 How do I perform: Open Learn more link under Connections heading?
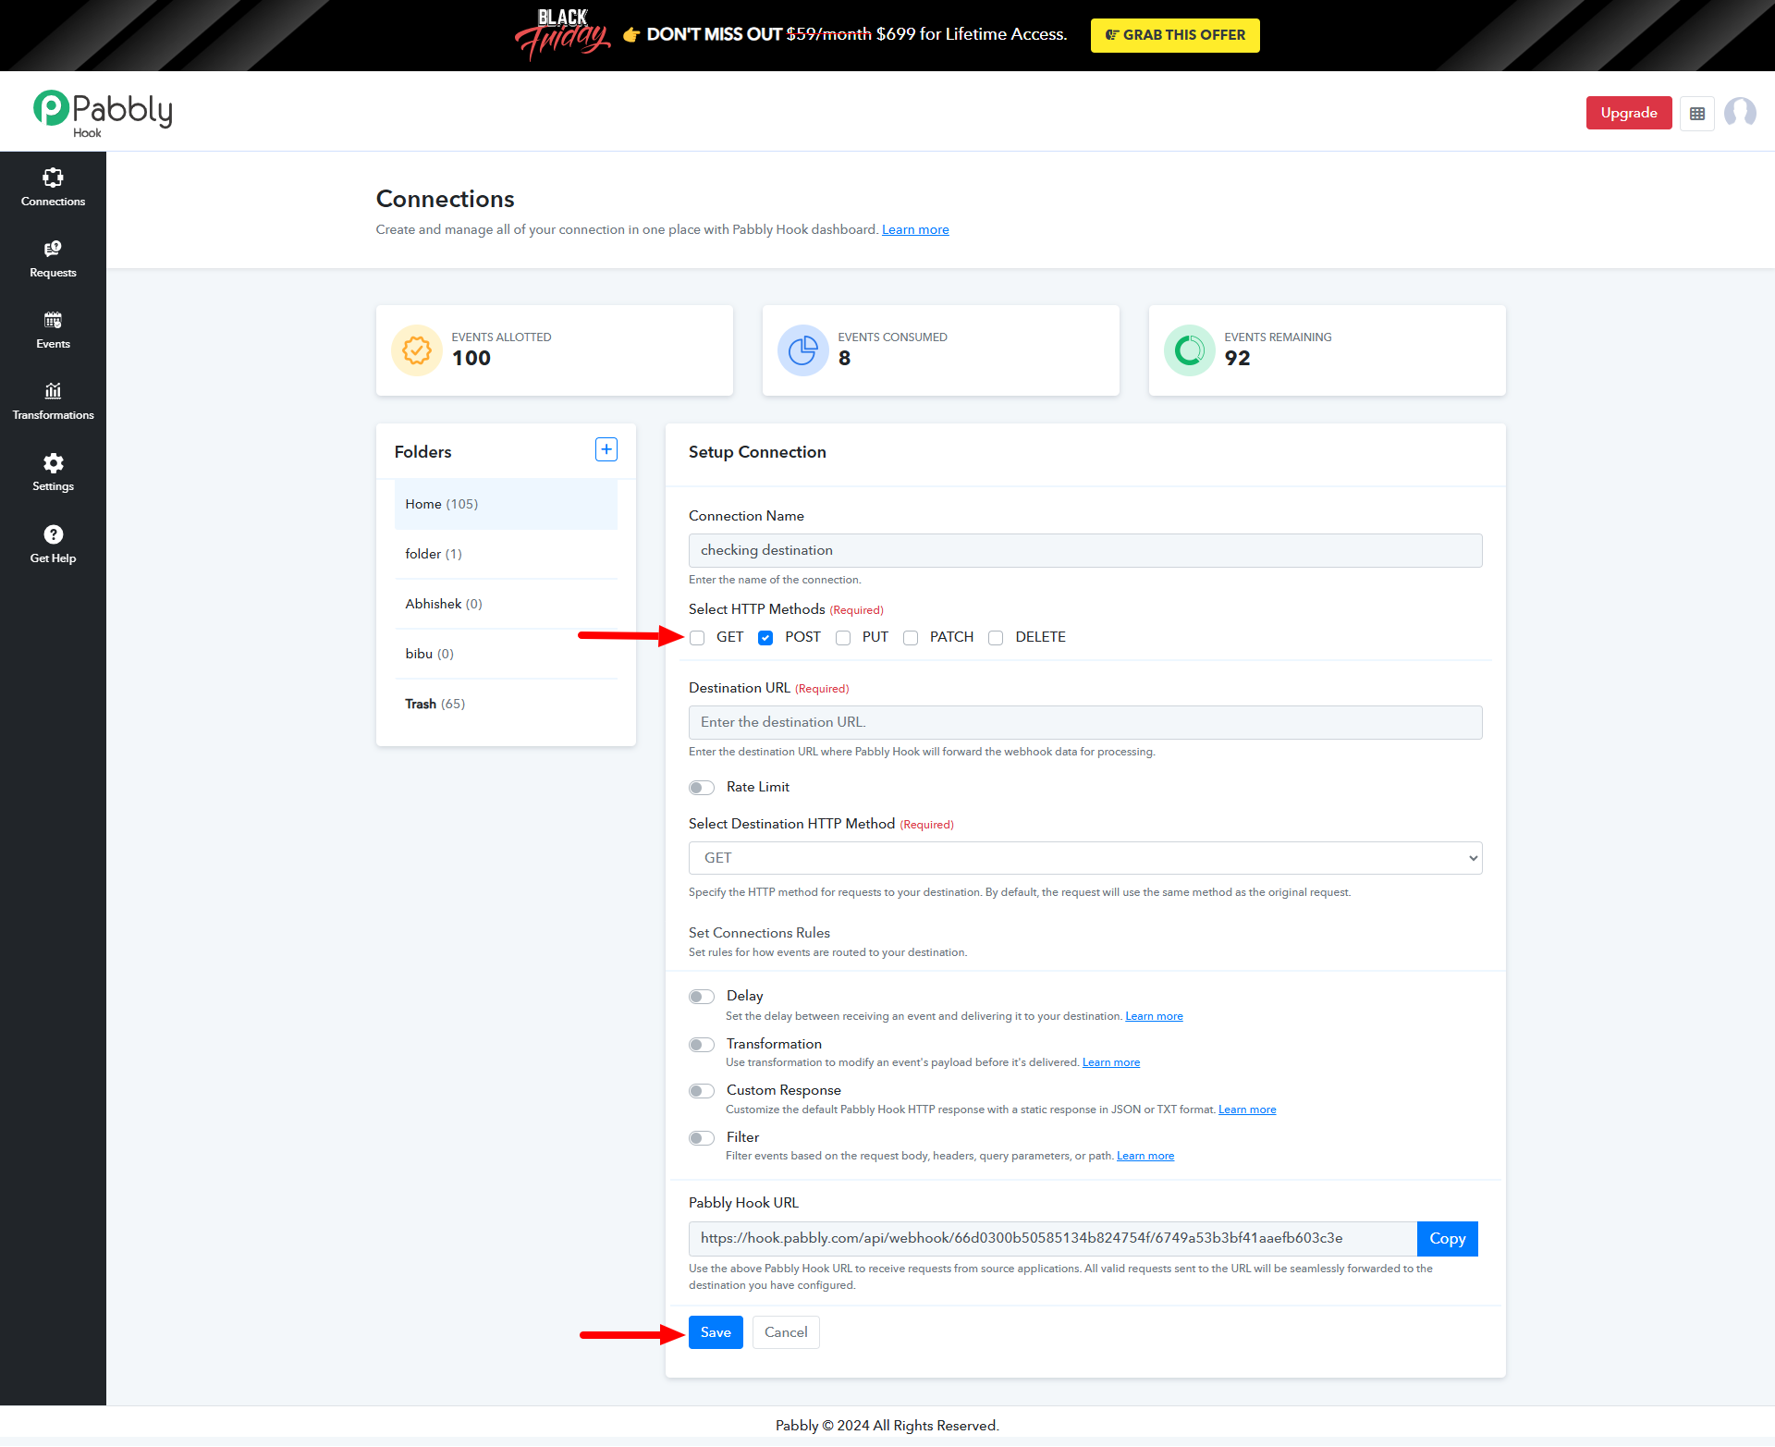point(915,229)
